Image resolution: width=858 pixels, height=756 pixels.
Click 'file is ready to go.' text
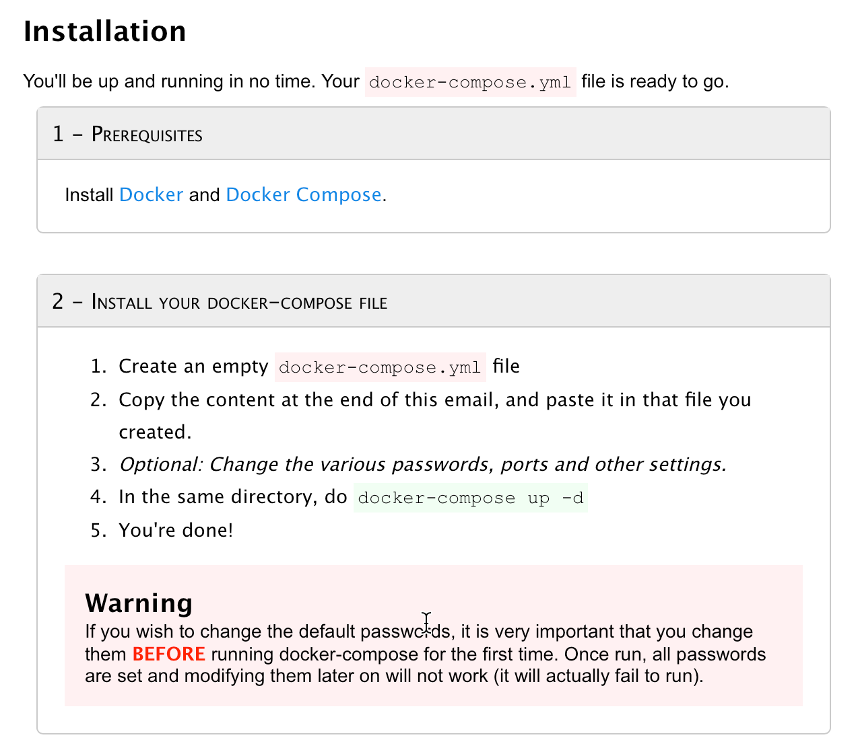(x=655, y=81)
